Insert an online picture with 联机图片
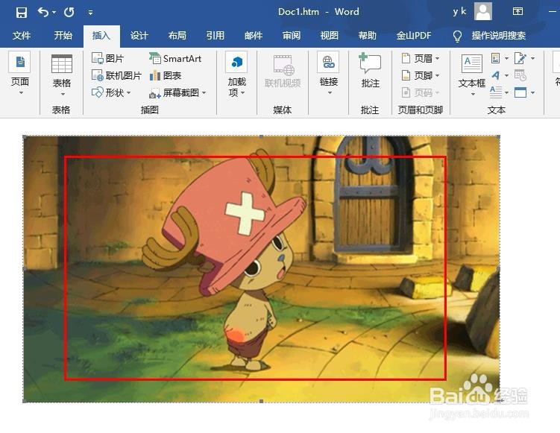Image resolution: width=560 pixels, height=433 pixels. pyautogui.click(x=116, y=75)
